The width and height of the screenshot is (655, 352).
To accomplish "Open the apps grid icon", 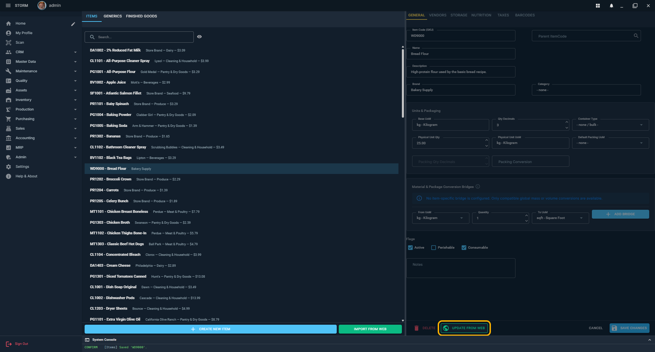I will pyautogui.click(x=598, y=5).
